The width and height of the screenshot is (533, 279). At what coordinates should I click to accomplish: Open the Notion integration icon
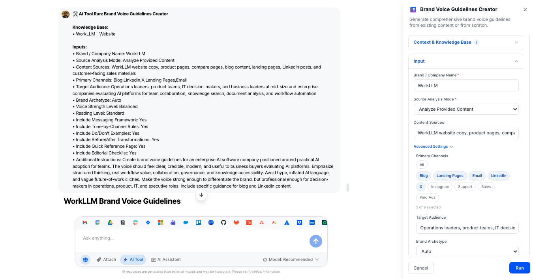click(x=123, y=222)
